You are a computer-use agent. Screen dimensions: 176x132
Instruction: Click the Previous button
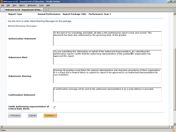(14, 116)
